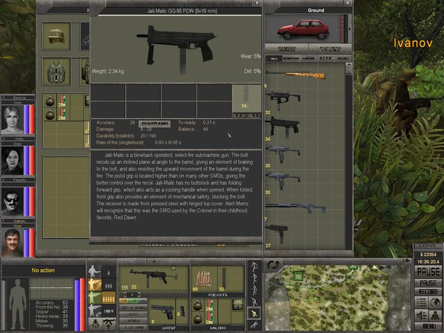
Task: Select the blonde woman mercenary portrait
Action: [x=12, y=119]
